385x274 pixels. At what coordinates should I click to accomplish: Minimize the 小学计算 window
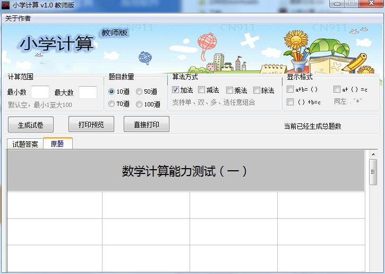coord(337,4)
